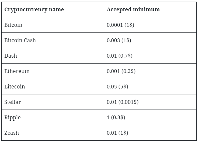Click the 'Cryptocurrency name' header cell

click(x=53, y=9)
